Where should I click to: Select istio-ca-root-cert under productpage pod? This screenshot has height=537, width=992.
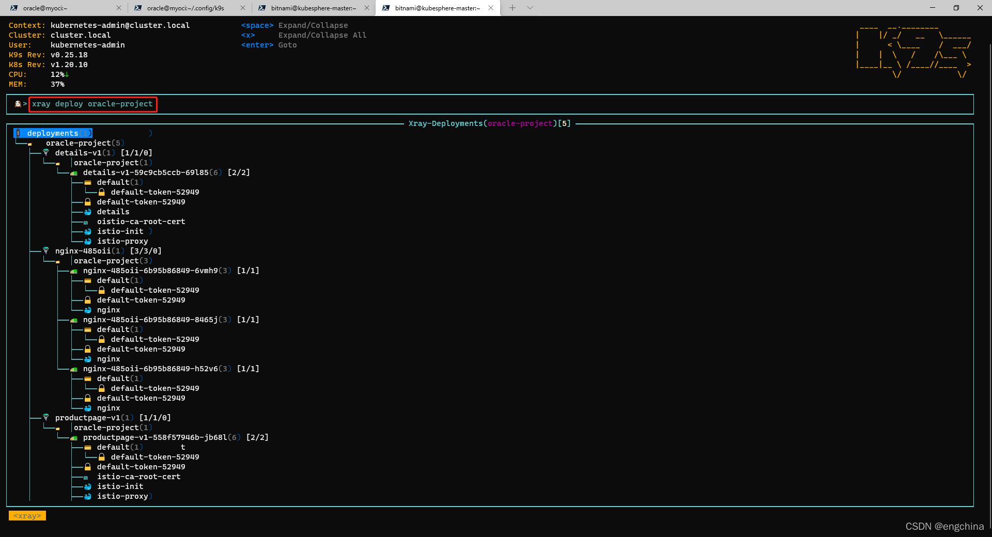pyautogui.click(x=138, y=477)
